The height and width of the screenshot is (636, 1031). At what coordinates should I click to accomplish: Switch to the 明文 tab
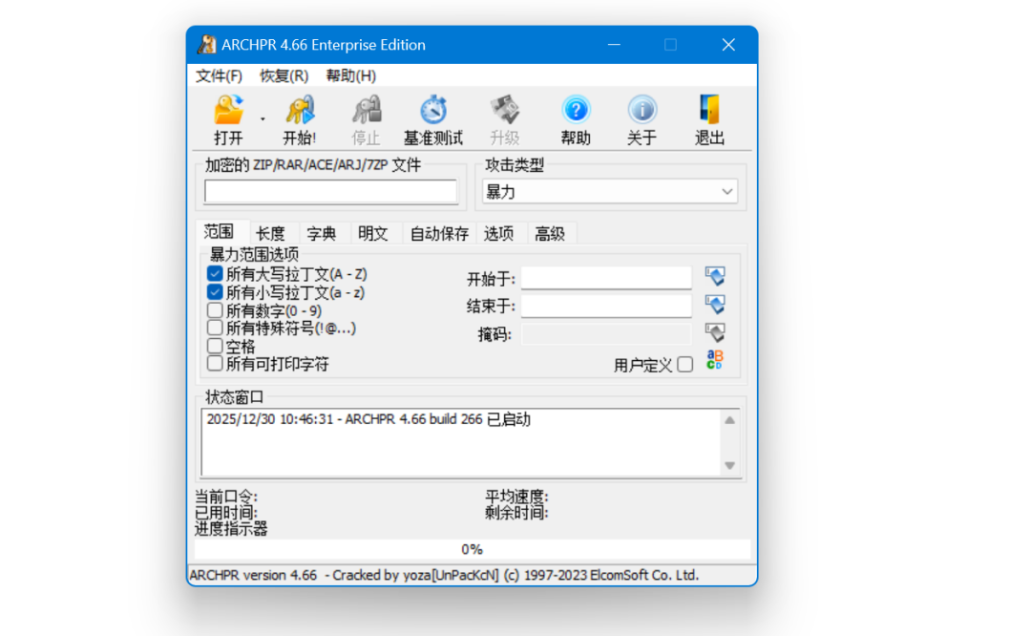pyautogui.click(x=373, y=233)
